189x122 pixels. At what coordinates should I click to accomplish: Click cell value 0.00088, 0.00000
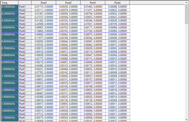pos(68,59)
